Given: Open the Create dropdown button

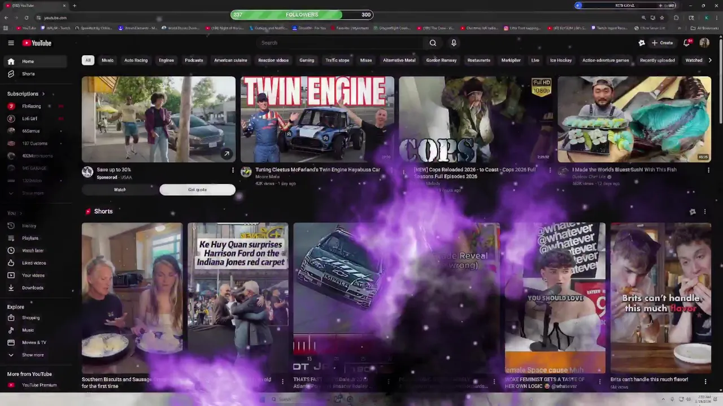Looking at the screenshot, I should [663, 43].
